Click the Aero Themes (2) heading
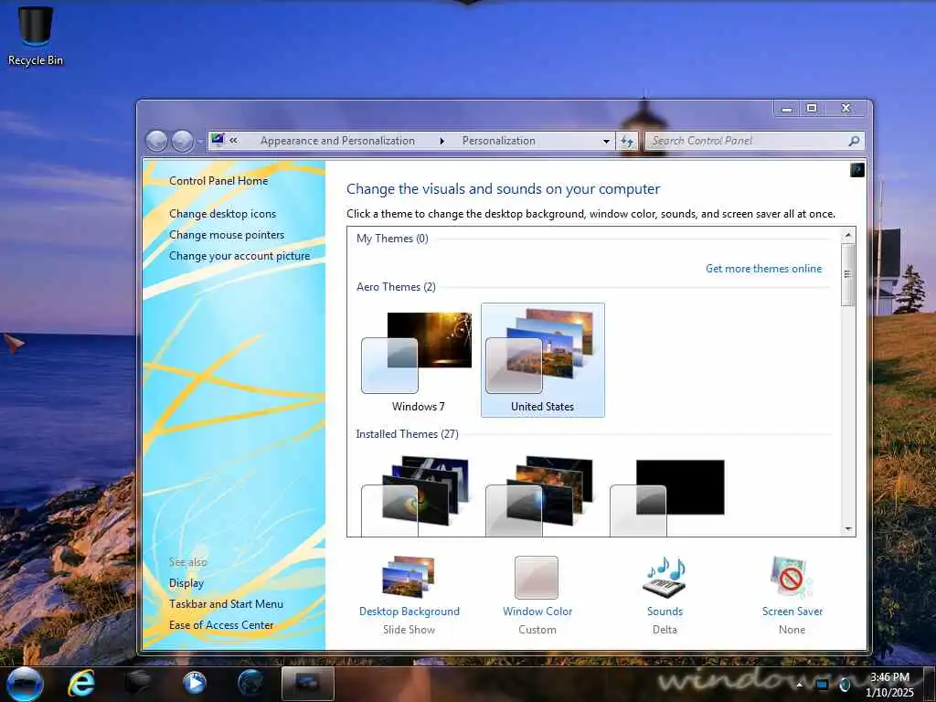 click(x=396, y=286)
